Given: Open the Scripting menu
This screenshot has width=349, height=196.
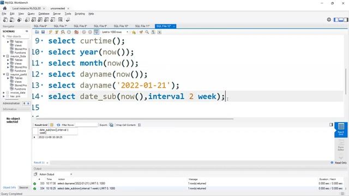Looking at the screenshot, I should (x=80, y=14).
